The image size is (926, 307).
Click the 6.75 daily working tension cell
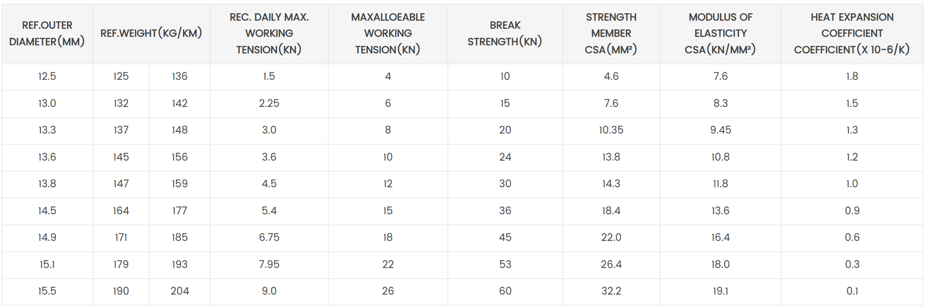pos(269,238)
